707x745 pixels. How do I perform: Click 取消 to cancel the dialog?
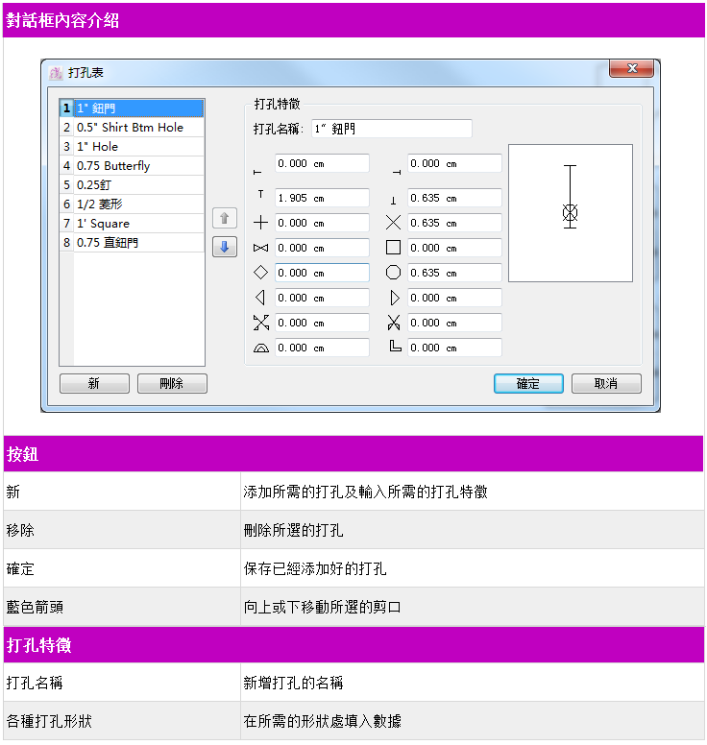point(605,384)
